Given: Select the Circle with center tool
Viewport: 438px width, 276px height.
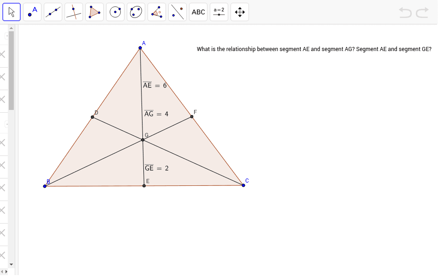Looking at the screenshot, I should pos(115,12).
